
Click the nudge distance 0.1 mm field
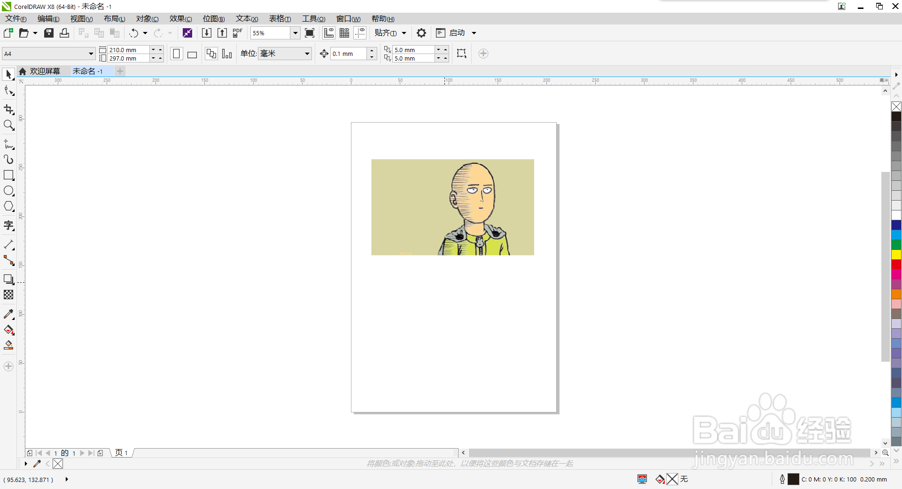pos(349,54)
